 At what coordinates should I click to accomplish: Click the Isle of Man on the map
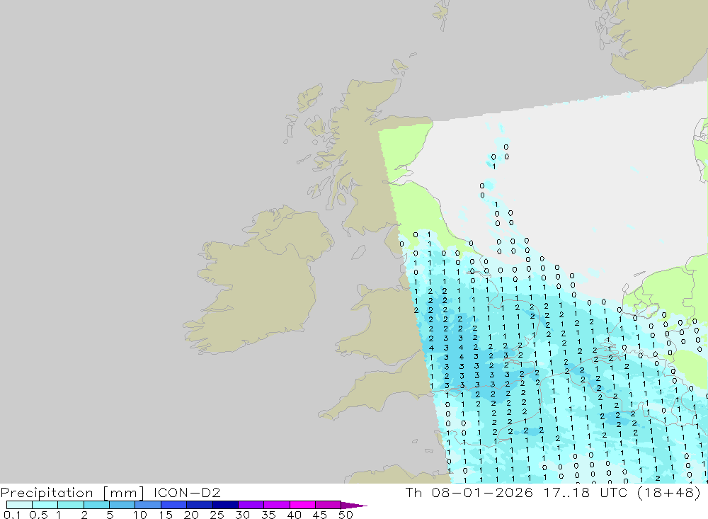pos(358,252)
